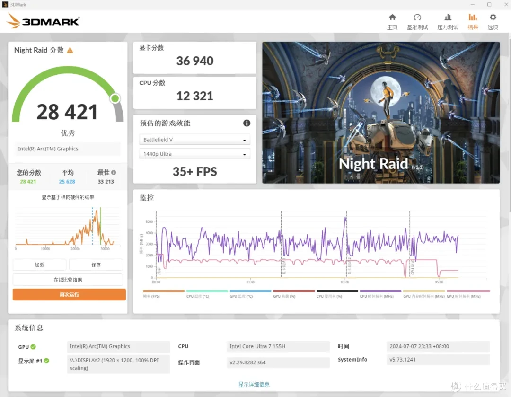The height and width of the screenshot is (397, 511).
Task: Toggle the CPU 时钟频率 (MHz) legend item
Action: tap(380, 294)
